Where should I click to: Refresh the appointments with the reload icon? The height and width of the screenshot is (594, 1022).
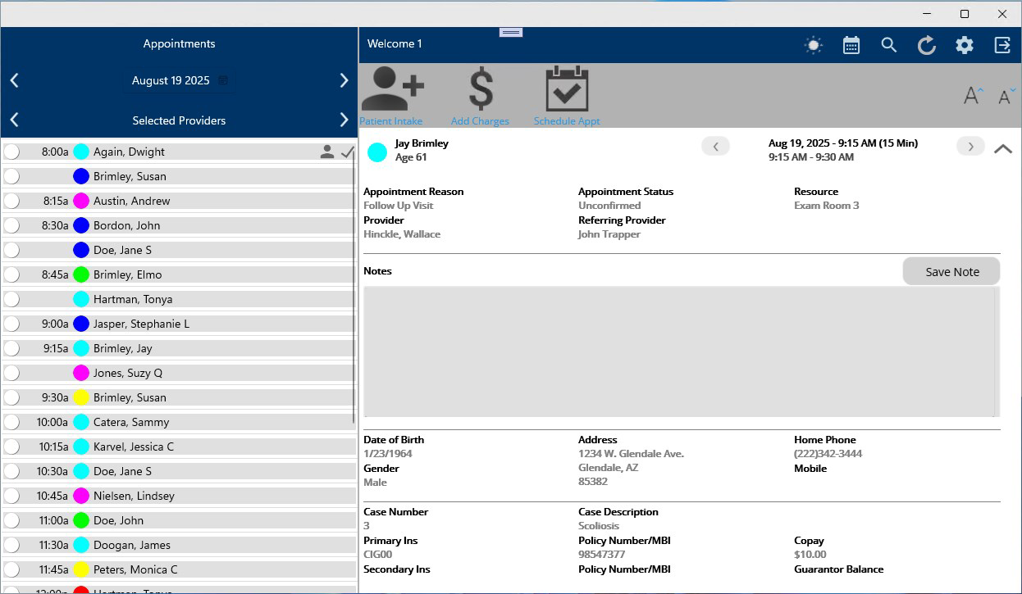[927, 45]
